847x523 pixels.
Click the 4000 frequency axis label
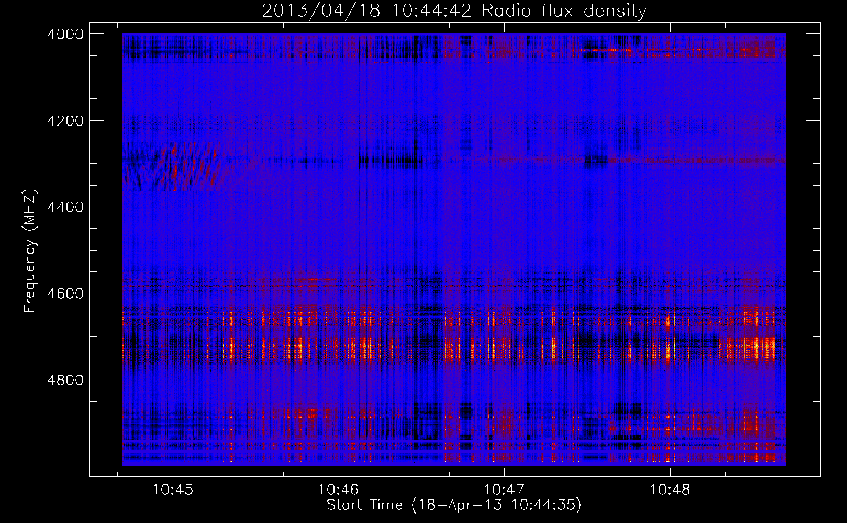(x=65, y=34)
